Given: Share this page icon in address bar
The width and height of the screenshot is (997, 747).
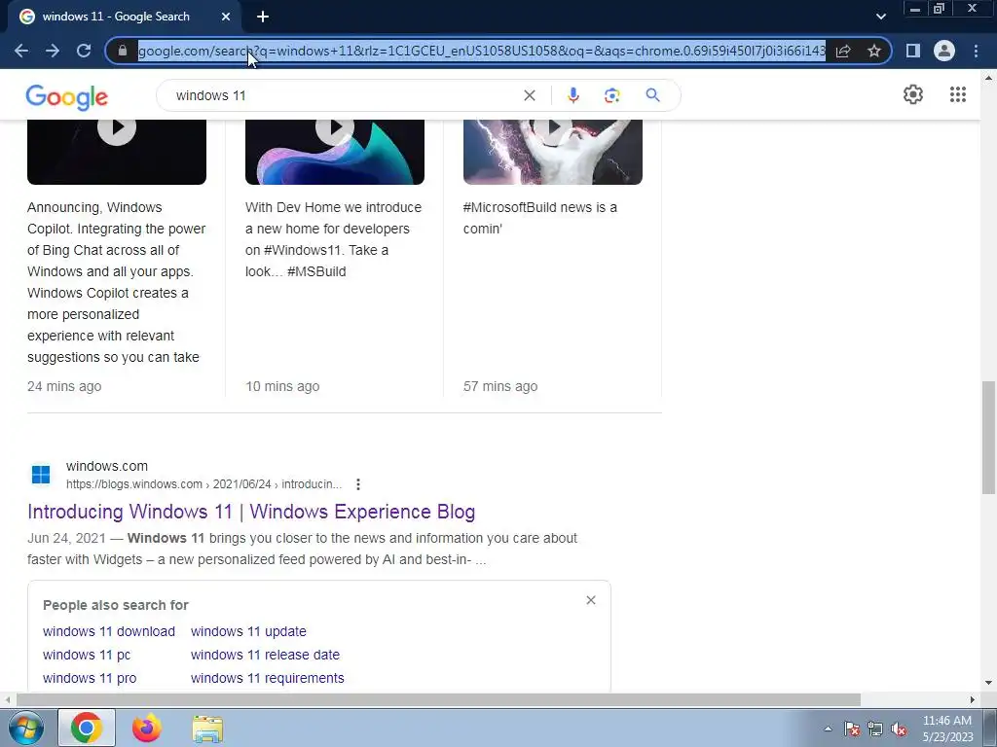Looking at the screenshot, I should [843, 51].
